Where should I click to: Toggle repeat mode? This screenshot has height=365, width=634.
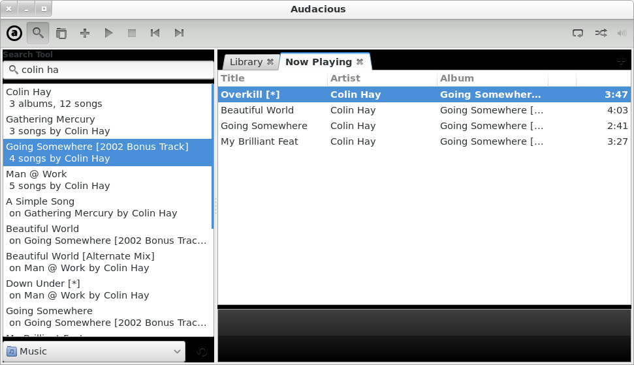tap(578, 33)
